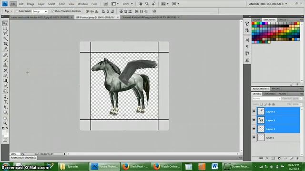Select the Dodge tool
Viewport: 305px width, 171px height.
pos(5,91)
